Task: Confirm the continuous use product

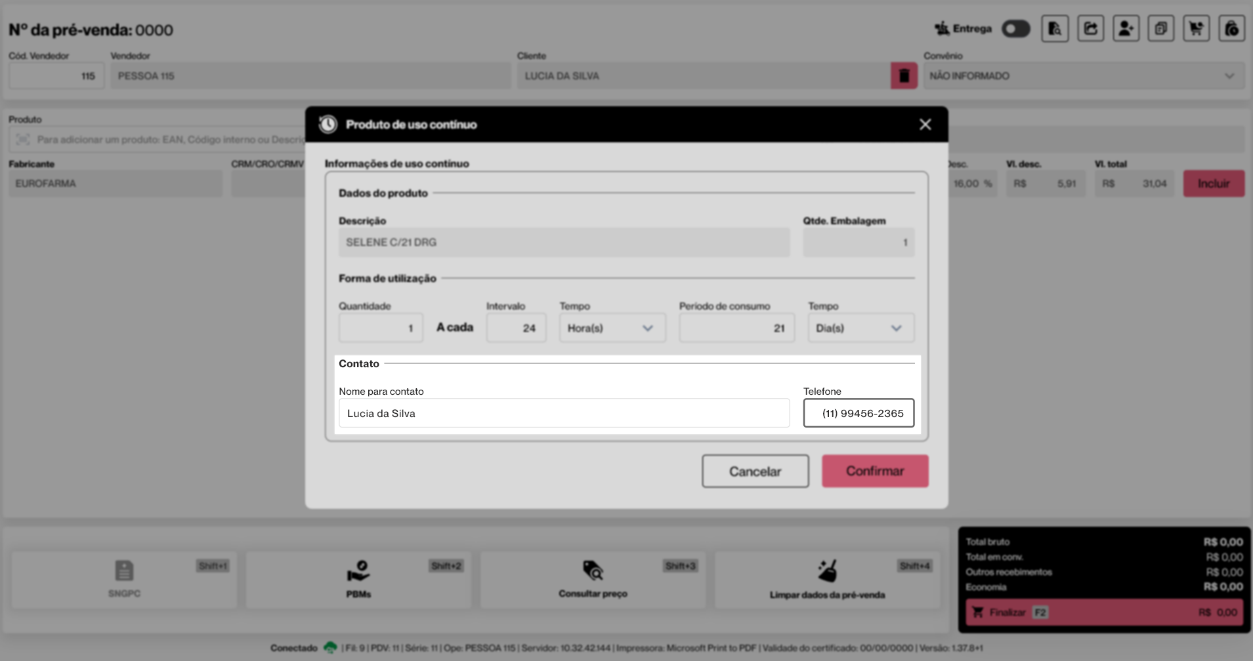Action: click(x=875, y=471)
